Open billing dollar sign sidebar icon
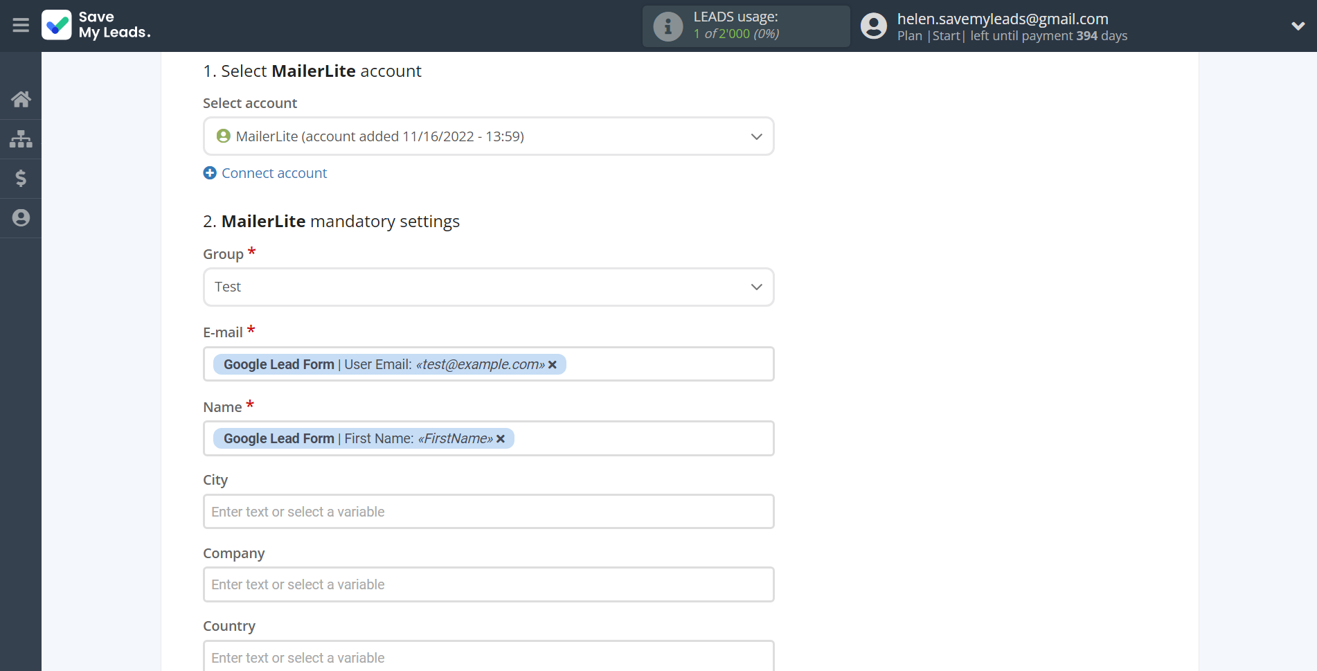This screenshot has height=671, width=1317. 21,179
